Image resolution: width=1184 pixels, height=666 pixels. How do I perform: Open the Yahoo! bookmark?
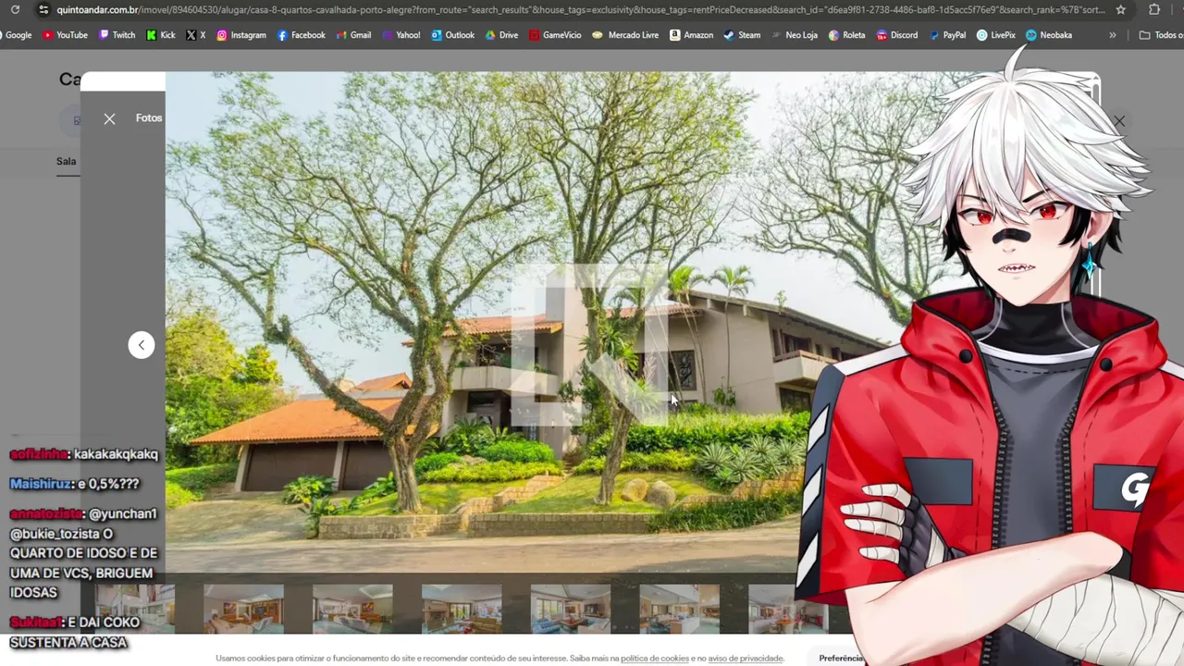tap(401, 35)
